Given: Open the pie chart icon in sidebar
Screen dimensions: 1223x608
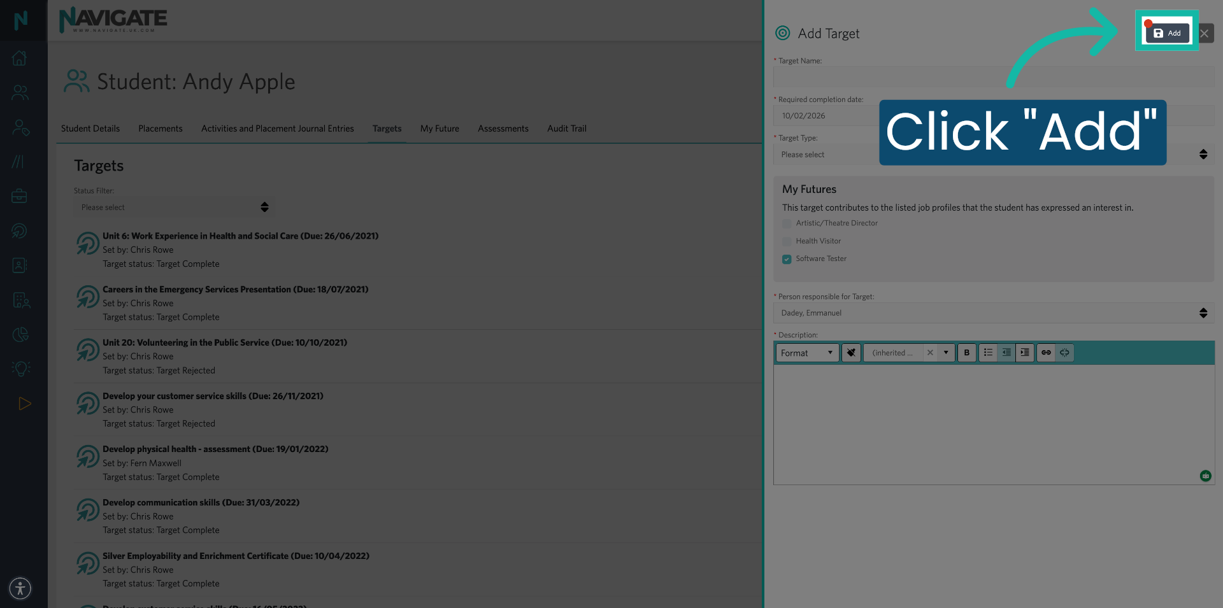Looking at the screenshot, I should tap(20, 334).
